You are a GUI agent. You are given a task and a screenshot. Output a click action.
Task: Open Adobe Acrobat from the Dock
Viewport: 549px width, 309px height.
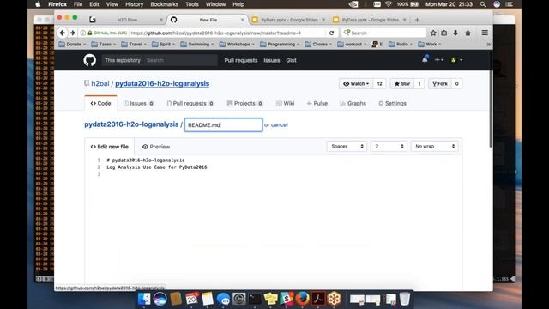click(318, 299)
